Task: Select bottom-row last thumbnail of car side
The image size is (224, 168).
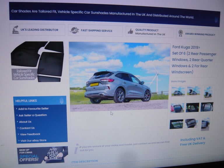Action: click(x=205, y=124)
